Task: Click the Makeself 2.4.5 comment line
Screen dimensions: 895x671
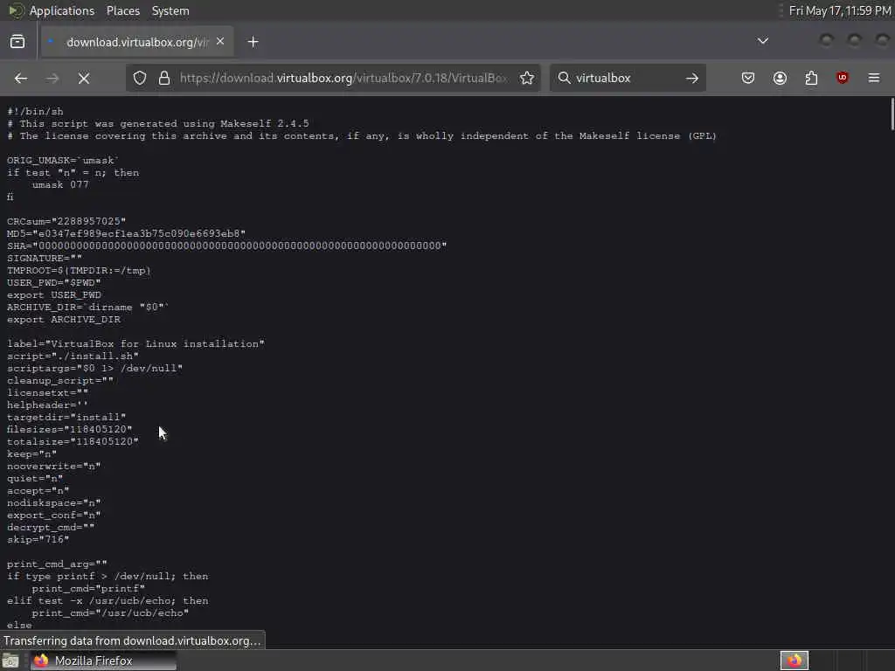Action: pyautogui.click(x=157, y=124)
